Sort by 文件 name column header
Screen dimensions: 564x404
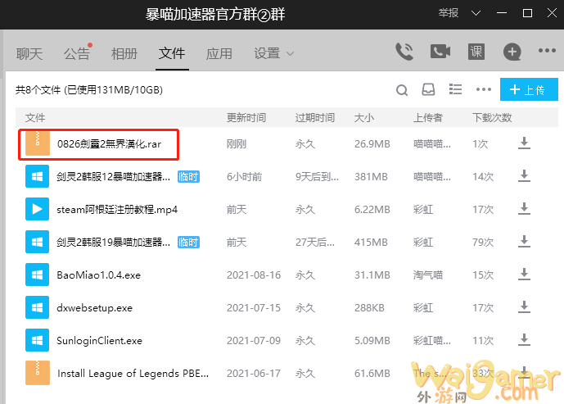point(35,117)
